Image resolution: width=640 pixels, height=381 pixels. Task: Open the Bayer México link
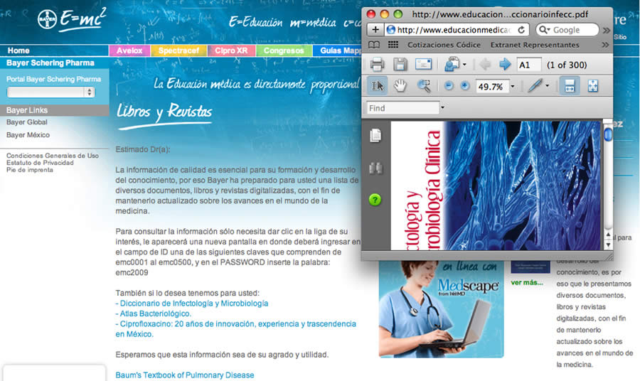coord(28,134)
